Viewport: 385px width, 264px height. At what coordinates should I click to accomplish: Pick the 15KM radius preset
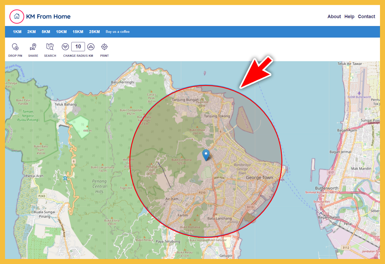coord(78,32)
